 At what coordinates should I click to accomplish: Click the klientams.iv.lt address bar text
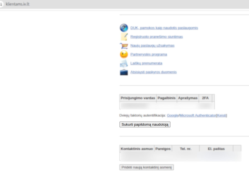tap(17, 4)
